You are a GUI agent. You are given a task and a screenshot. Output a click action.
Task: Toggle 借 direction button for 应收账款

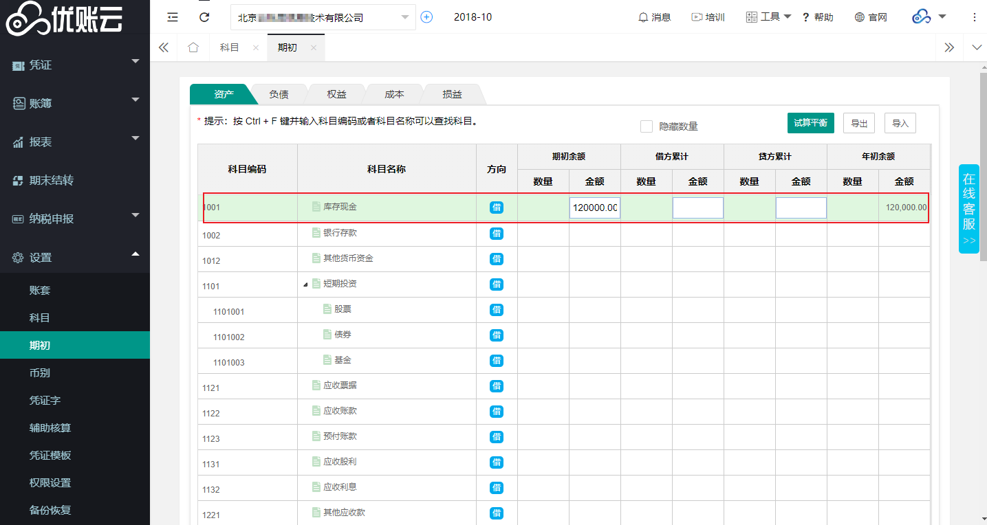click(x=497, y=412)
